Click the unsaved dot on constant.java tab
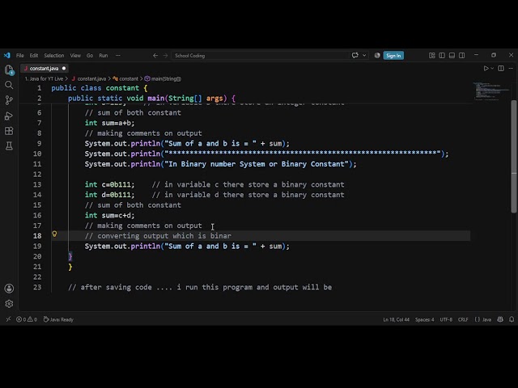Screen dimensions: 518x388 (x=64, y=68)
